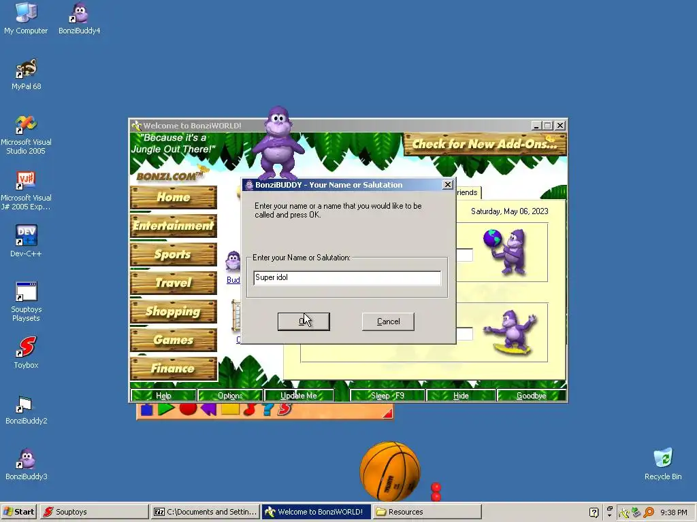Select the Dev-C++ desktop shortcut
697x522 pixels.
click(x=26, y=241)
